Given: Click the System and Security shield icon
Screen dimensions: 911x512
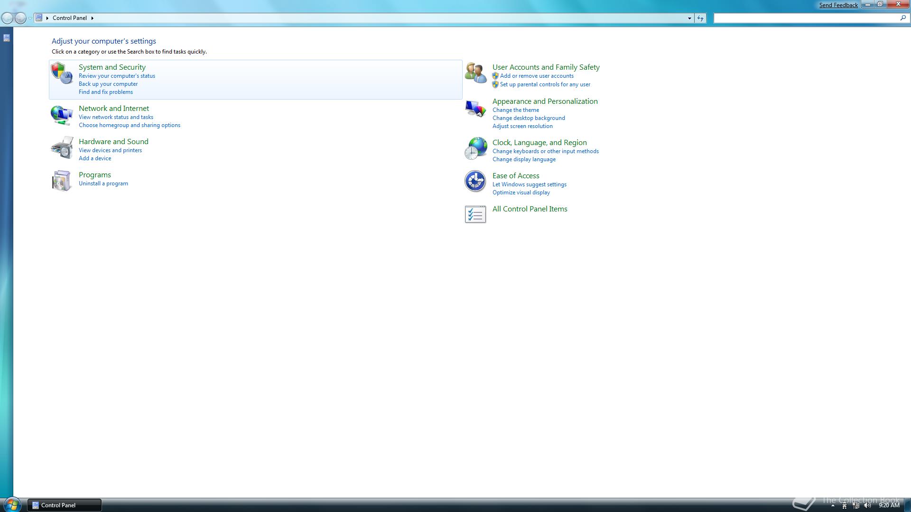Looking at the screenshot, I should [62, 73].
